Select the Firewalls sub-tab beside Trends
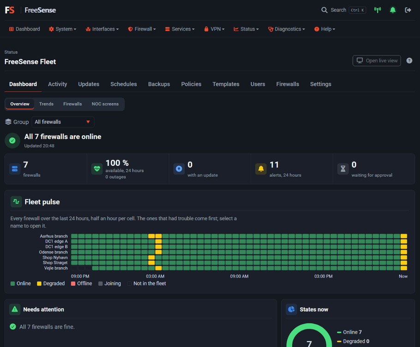This screenshot has width=420, height=347. coord(72,104)
